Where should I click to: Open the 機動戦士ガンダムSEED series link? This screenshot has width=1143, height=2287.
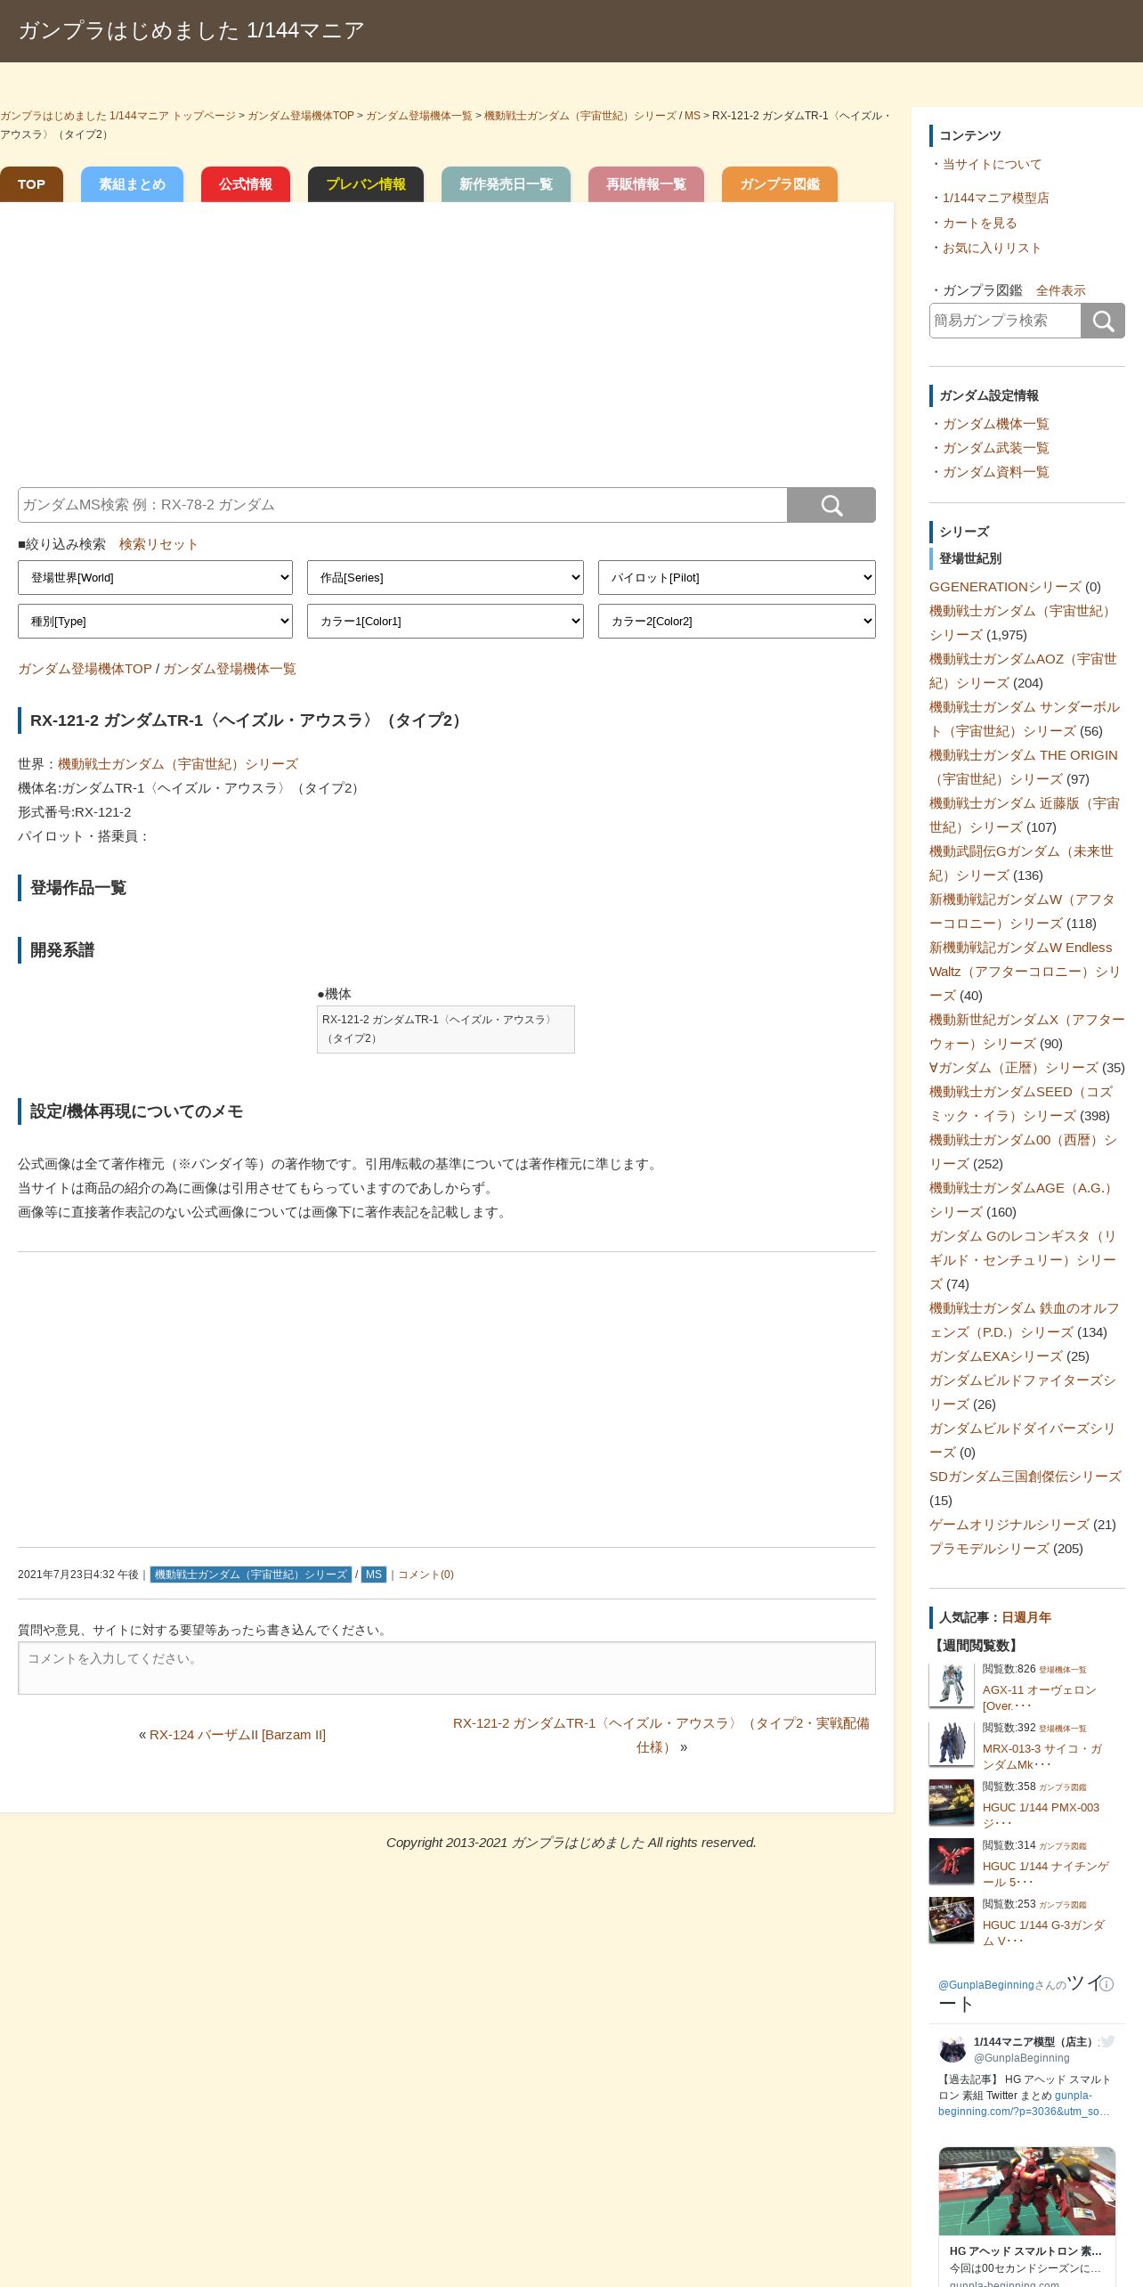tap(1020, 1103)
